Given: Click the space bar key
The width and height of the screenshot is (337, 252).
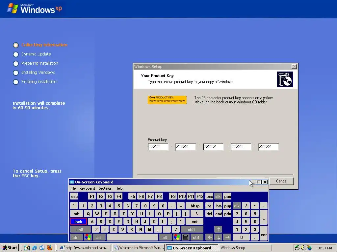Looking at the screenshot, I should coord(132,238).
